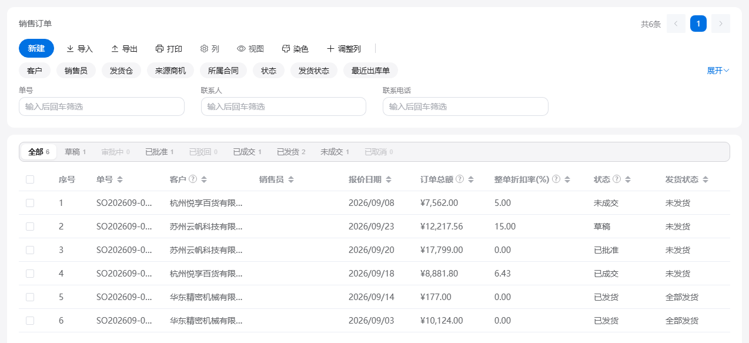Image resolution: width=749 pixels, height=343 pixels.
Task: Open the 销售员 filter chip
Action: coord(76,71)
